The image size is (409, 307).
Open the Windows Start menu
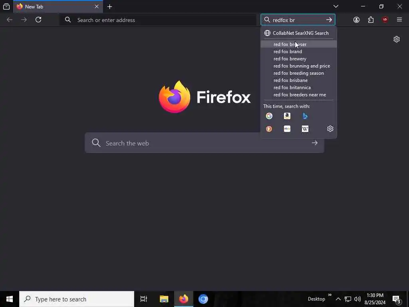[x=10, y=299]
